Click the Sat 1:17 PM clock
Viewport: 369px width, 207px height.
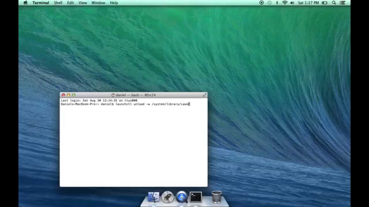[x=308, y=3]
